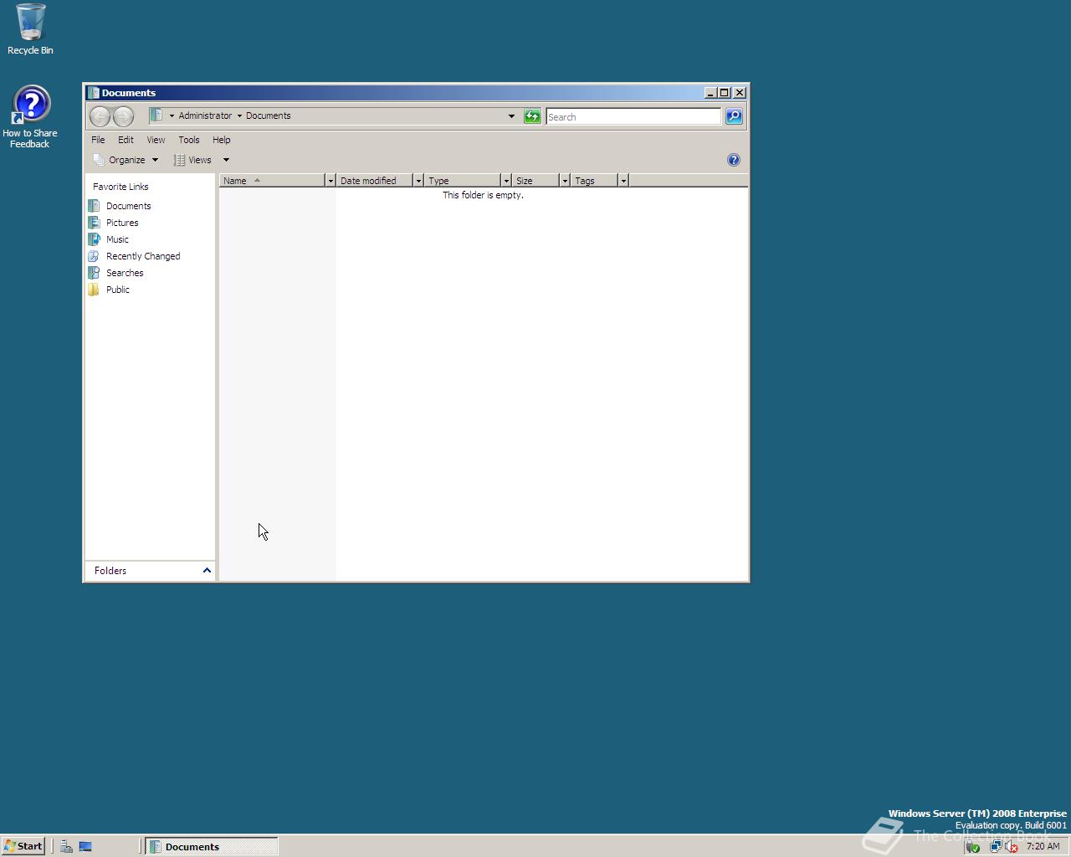
Task: Click the muted volume tray icon
Action: point(1011,846)
